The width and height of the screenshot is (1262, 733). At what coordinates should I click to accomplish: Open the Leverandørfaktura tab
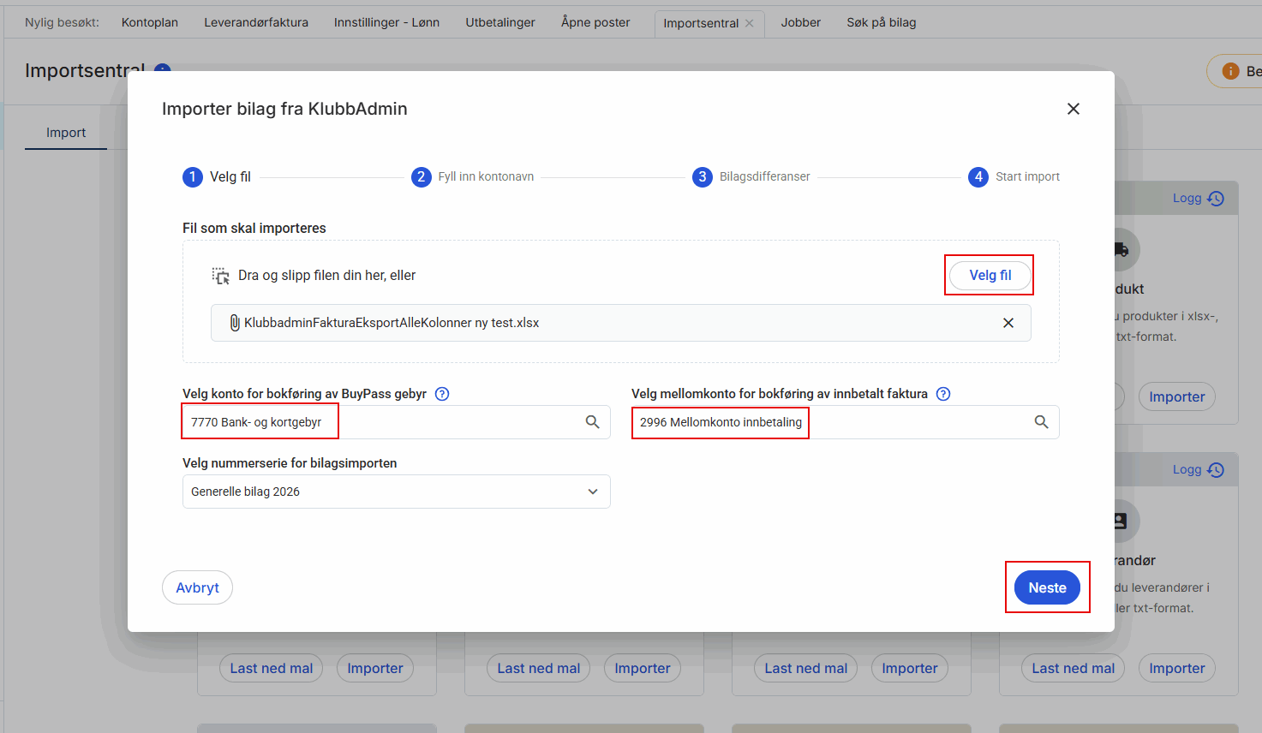tap(256, 22)
